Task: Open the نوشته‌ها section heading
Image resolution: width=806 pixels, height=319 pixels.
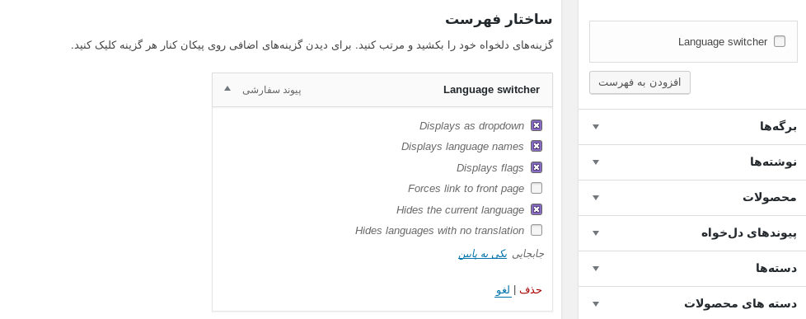Action: 773,162
